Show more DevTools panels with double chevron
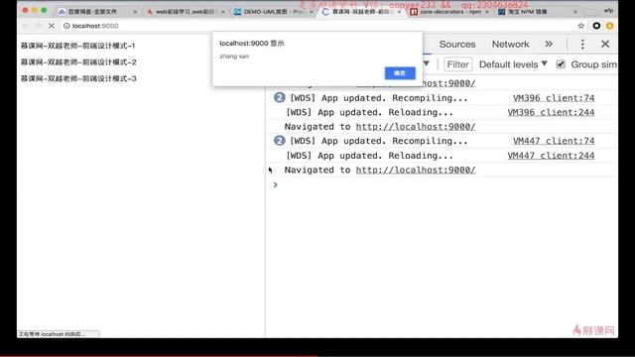This screenshot has width=635, height=357. [549, 44]
